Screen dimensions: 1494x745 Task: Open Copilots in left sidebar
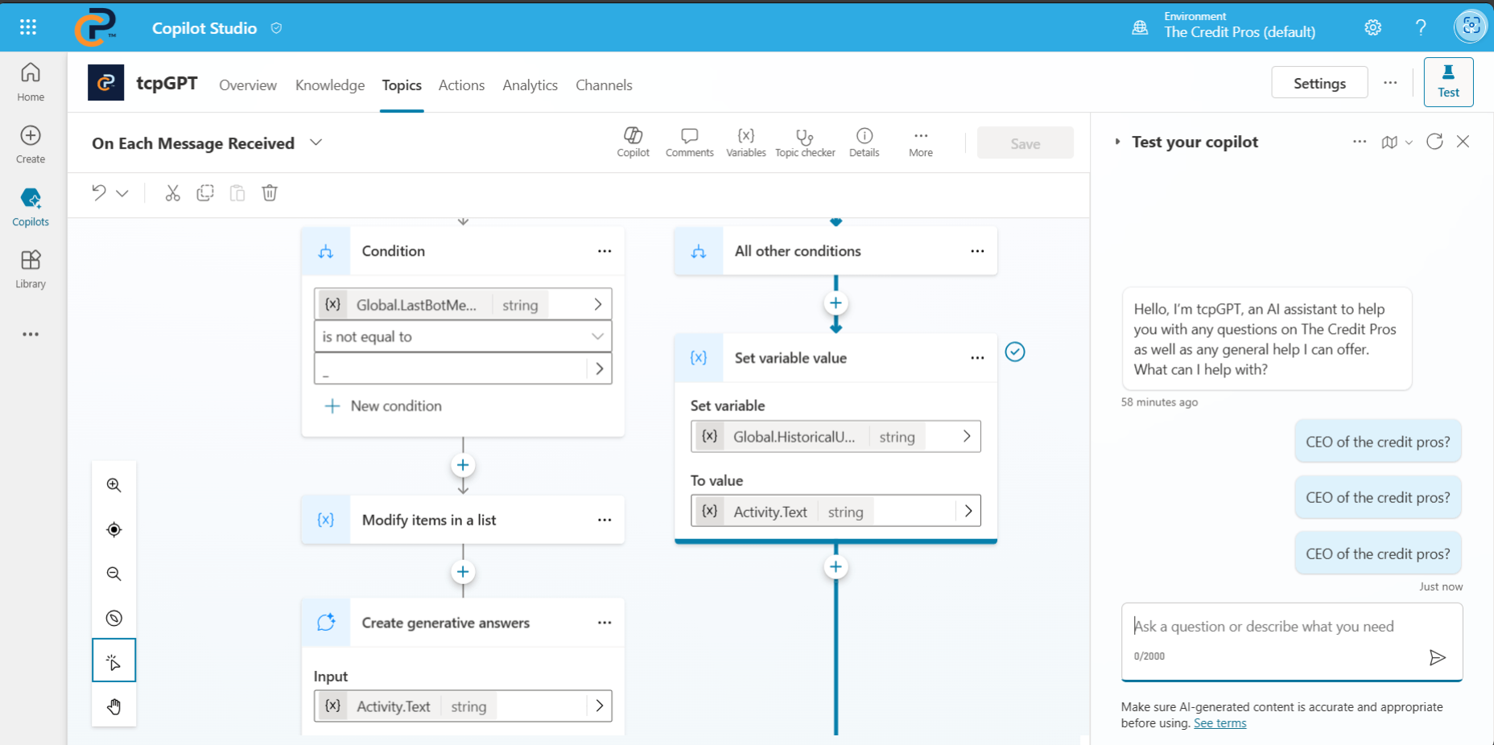31,207
